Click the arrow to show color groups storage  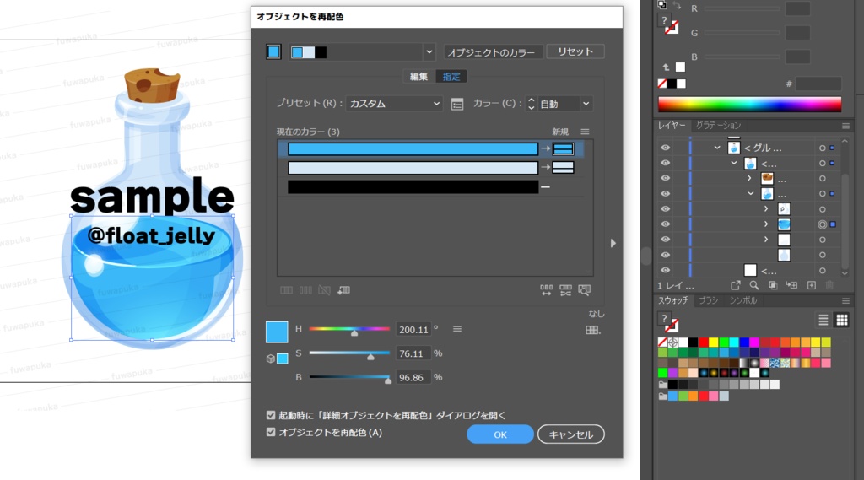click(613, 243)
